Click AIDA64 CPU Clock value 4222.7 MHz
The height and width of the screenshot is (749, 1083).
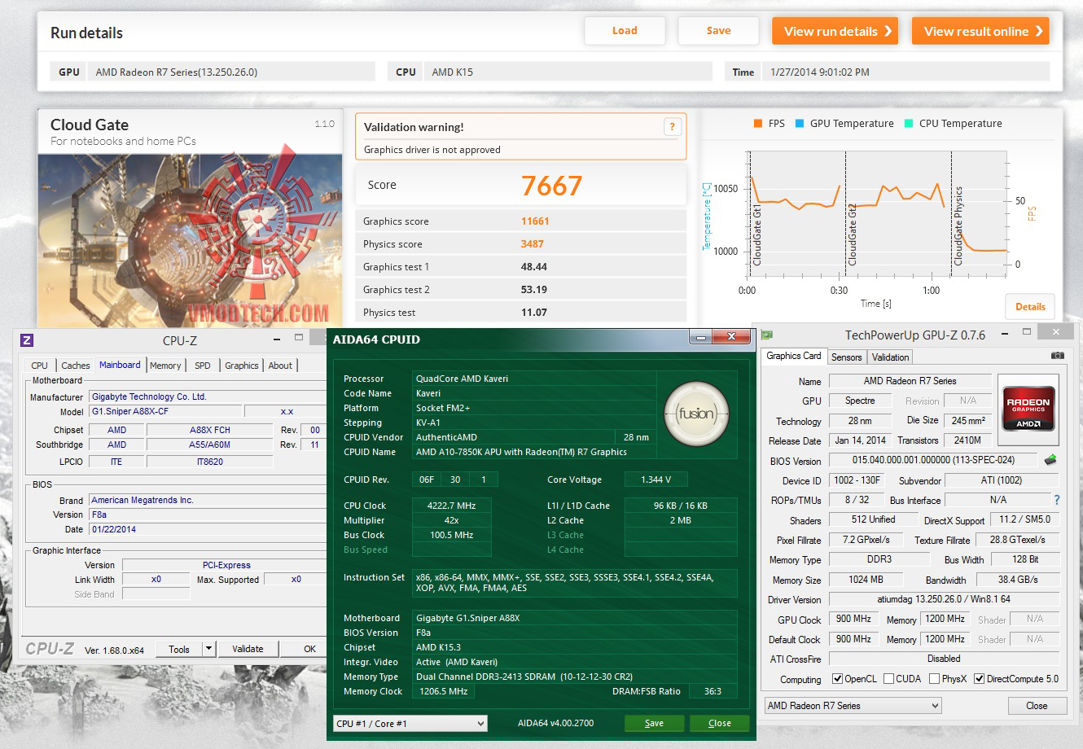click(451, 506)
